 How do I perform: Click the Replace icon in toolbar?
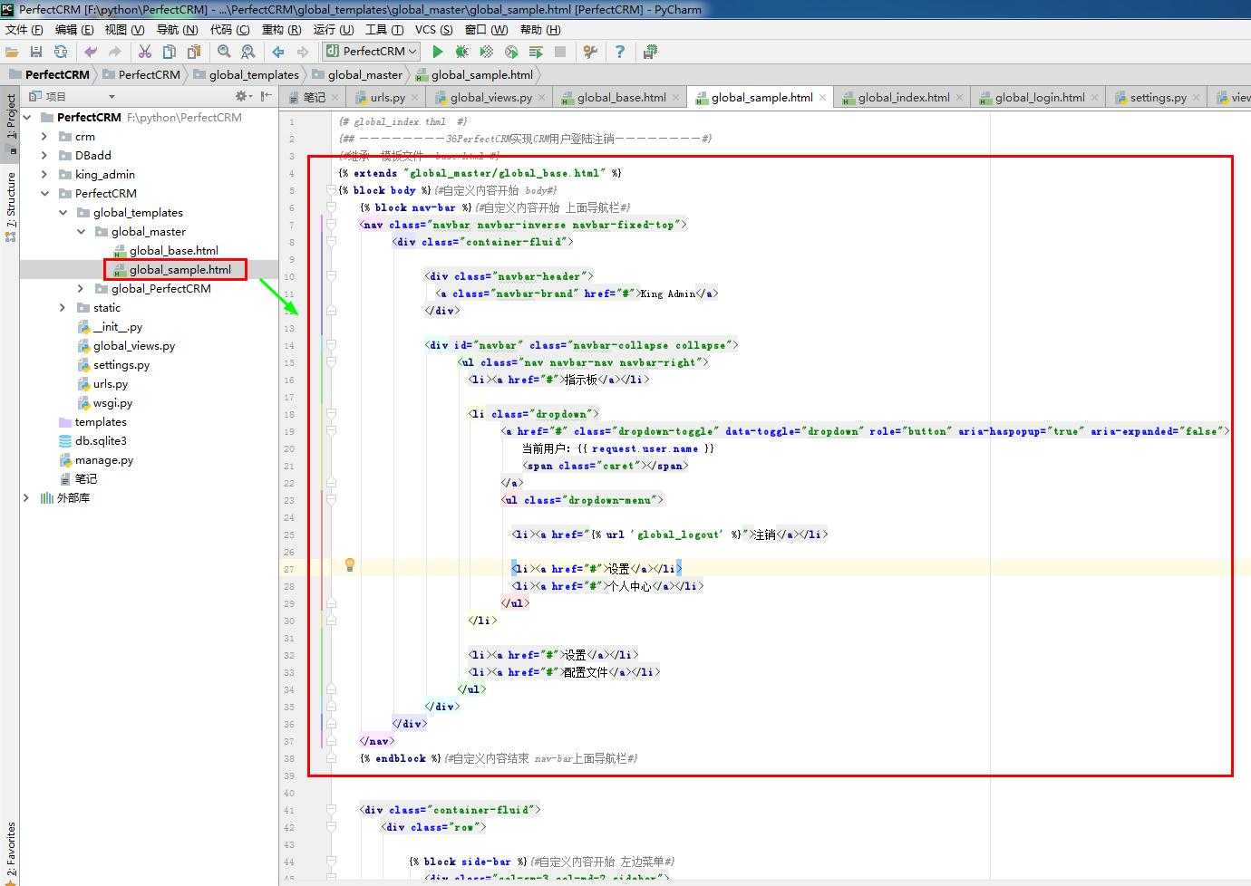pos(248,52)
